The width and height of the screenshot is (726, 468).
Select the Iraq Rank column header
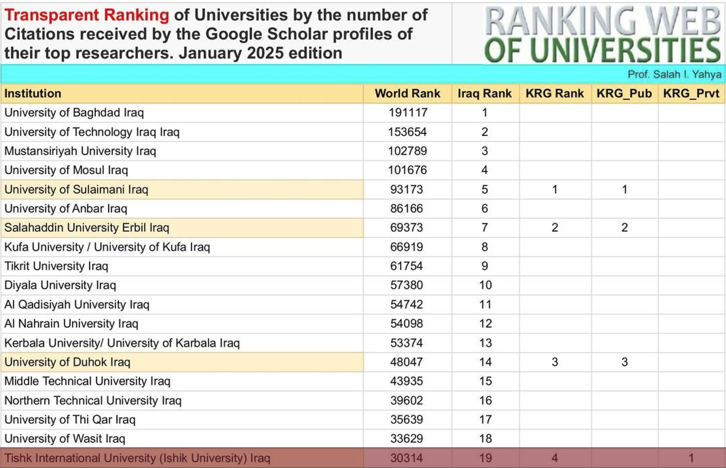coord(484,93)
